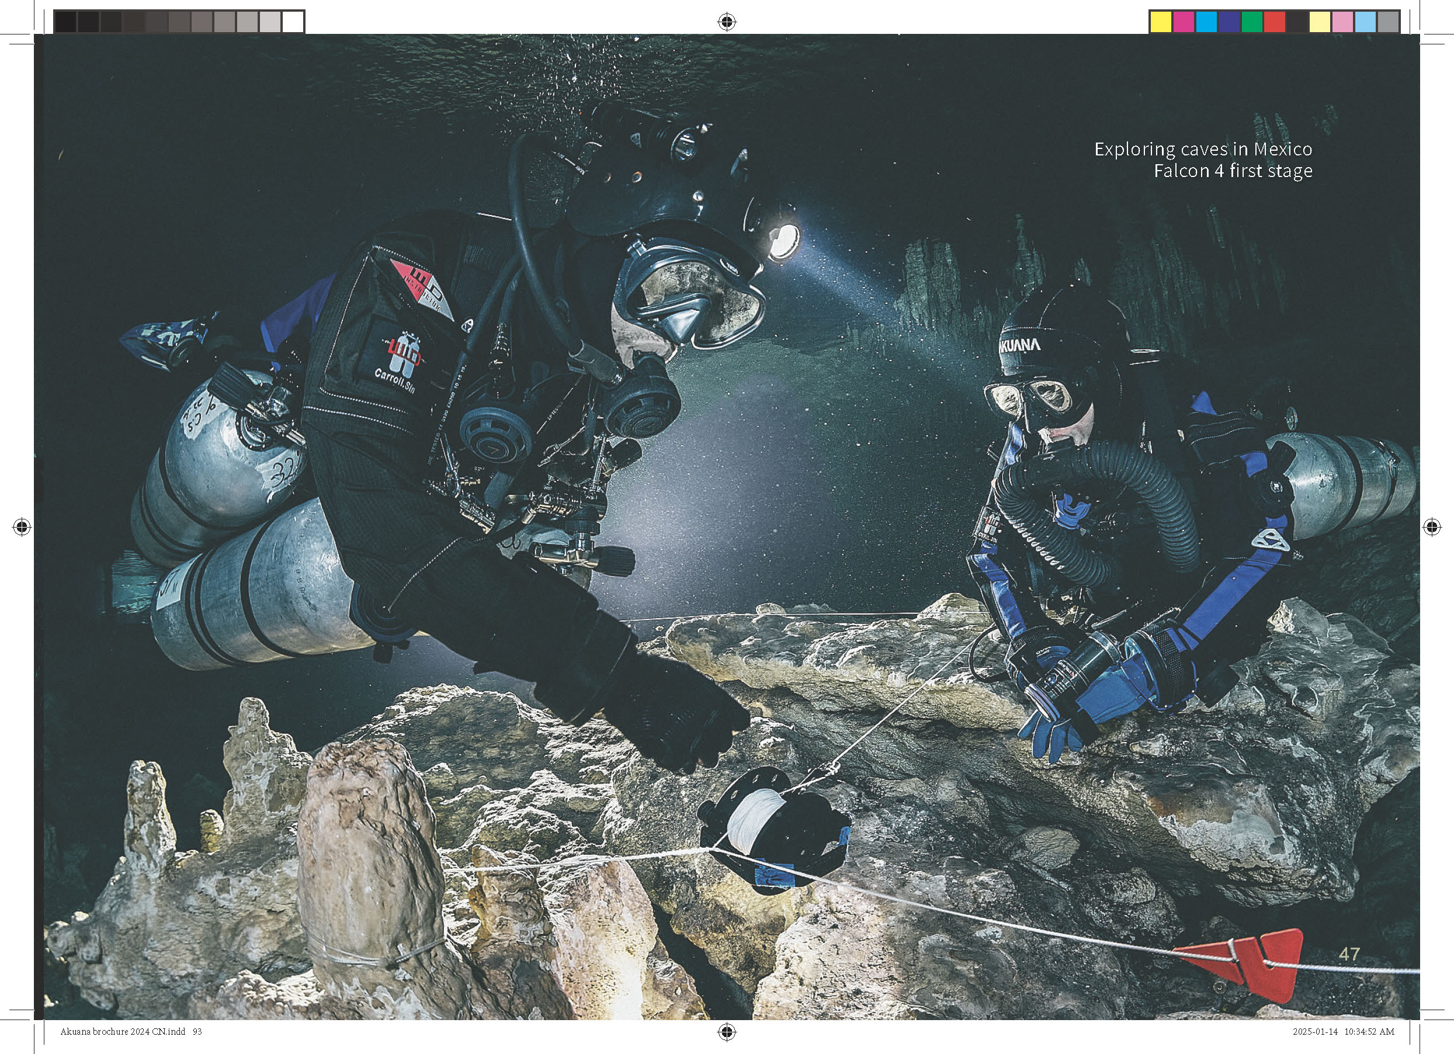Click the bottom center registration mark
This screenshot has height=1054, width=1454.
tap(726, 1032)
